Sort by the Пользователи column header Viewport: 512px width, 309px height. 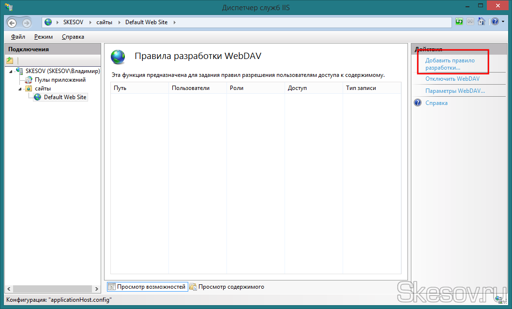191,88
